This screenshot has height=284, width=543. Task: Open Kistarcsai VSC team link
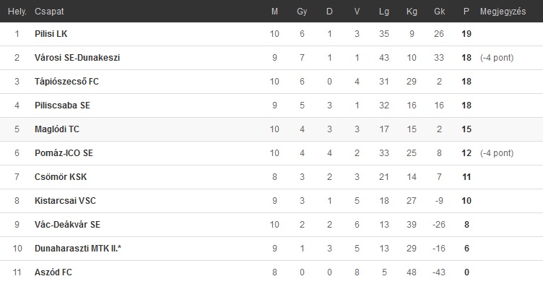[x=65, y=201]
